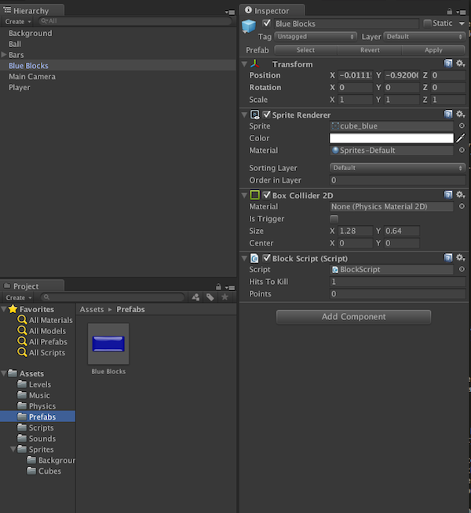Open the white Color swatch picker
This screenshot has height=513, width=471.
point(392,138)
